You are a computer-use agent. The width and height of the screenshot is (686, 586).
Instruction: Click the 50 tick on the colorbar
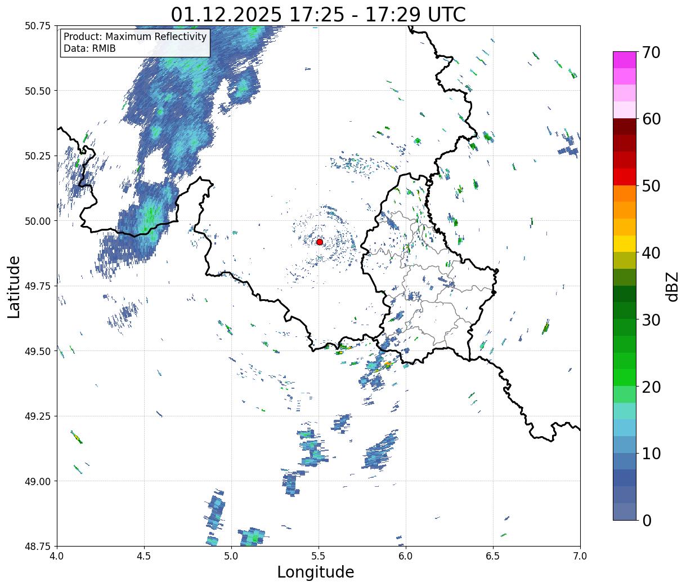click(x=651, y=186)
